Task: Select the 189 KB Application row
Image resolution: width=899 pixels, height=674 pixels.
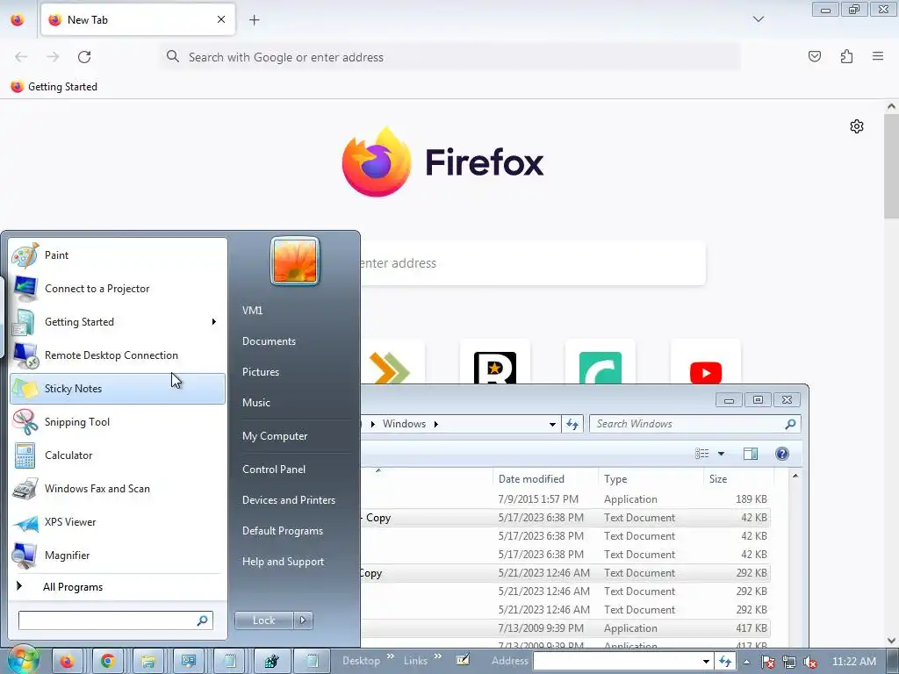Action: [x=565, y=499]
